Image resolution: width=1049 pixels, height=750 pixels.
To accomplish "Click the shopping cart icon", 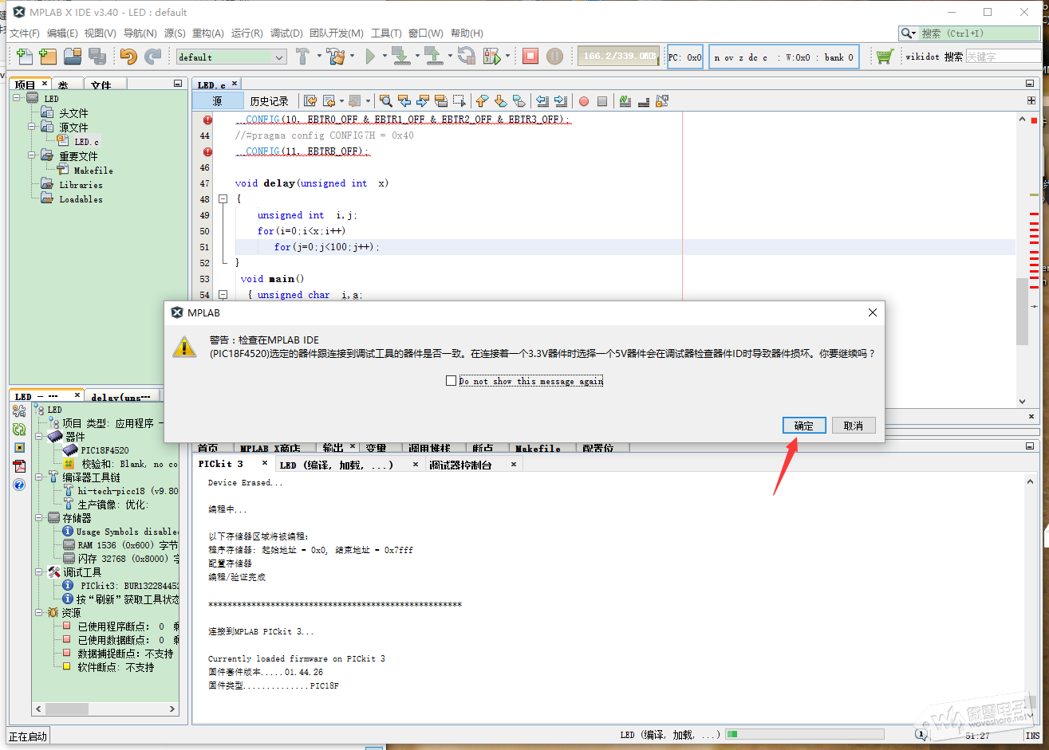I will click(884, 57).
